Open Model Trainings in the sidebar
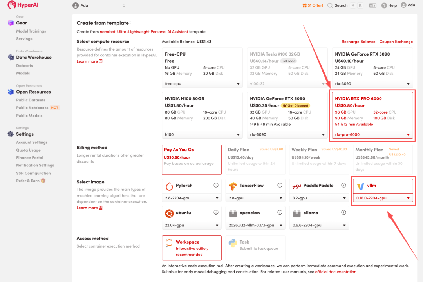423x282 pixels. [31, 31]
